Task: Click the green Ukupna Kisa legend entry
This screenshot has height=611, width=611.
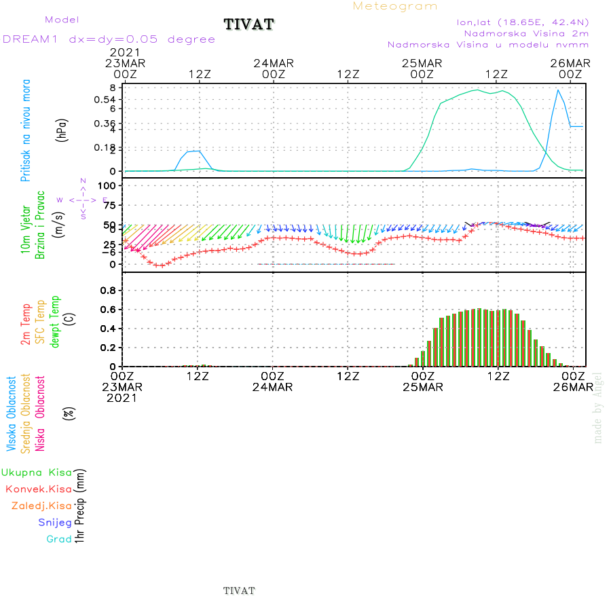Action: [37, 473]
